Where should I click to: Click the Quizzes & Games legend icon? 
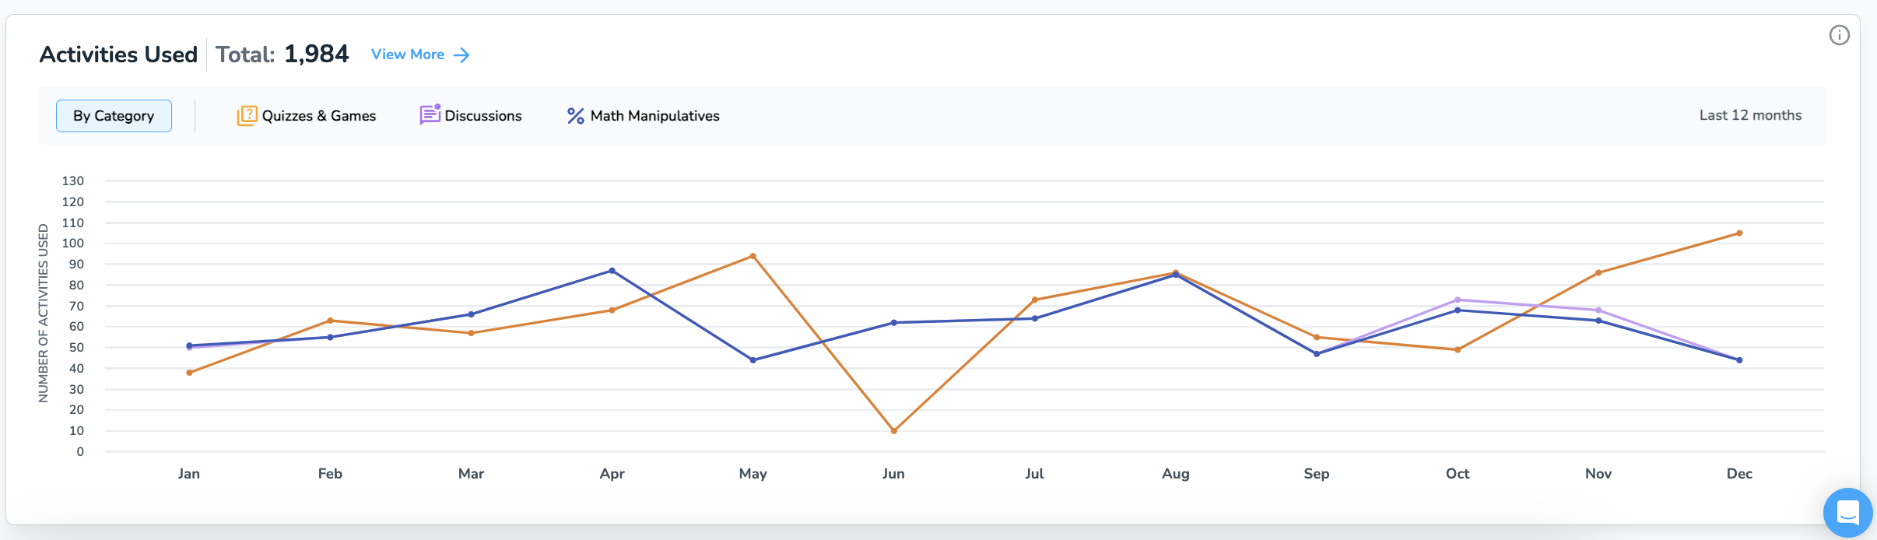coord(247,115)
